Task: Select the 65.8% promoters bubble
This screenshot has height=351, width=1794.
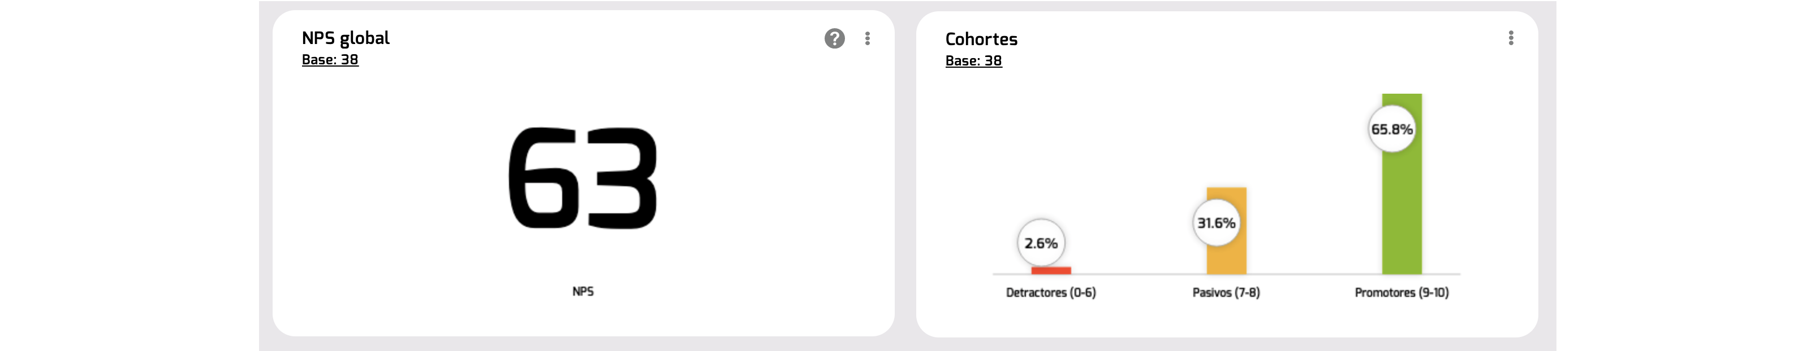Action: tap(1391, 129)
